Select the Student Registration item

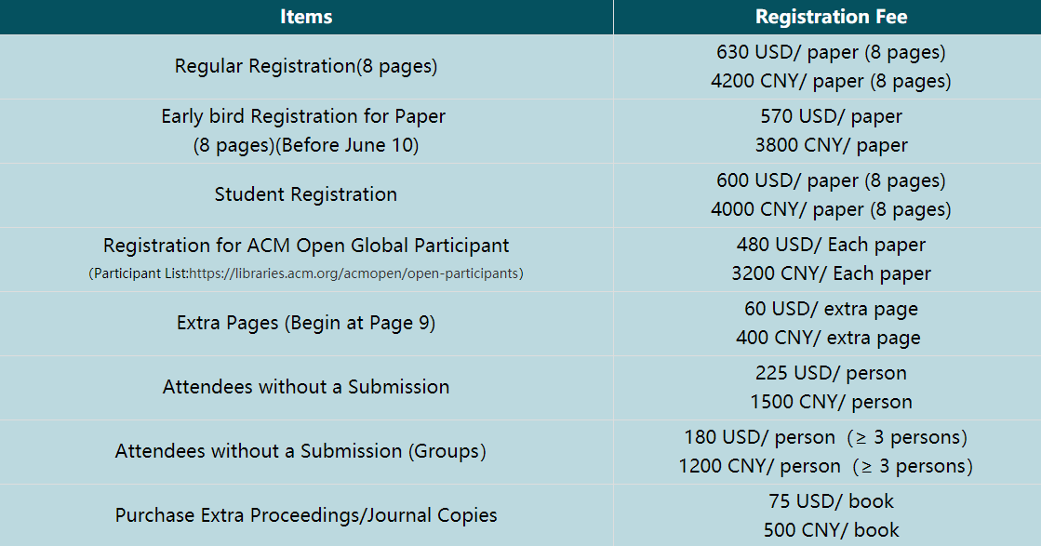306,194
